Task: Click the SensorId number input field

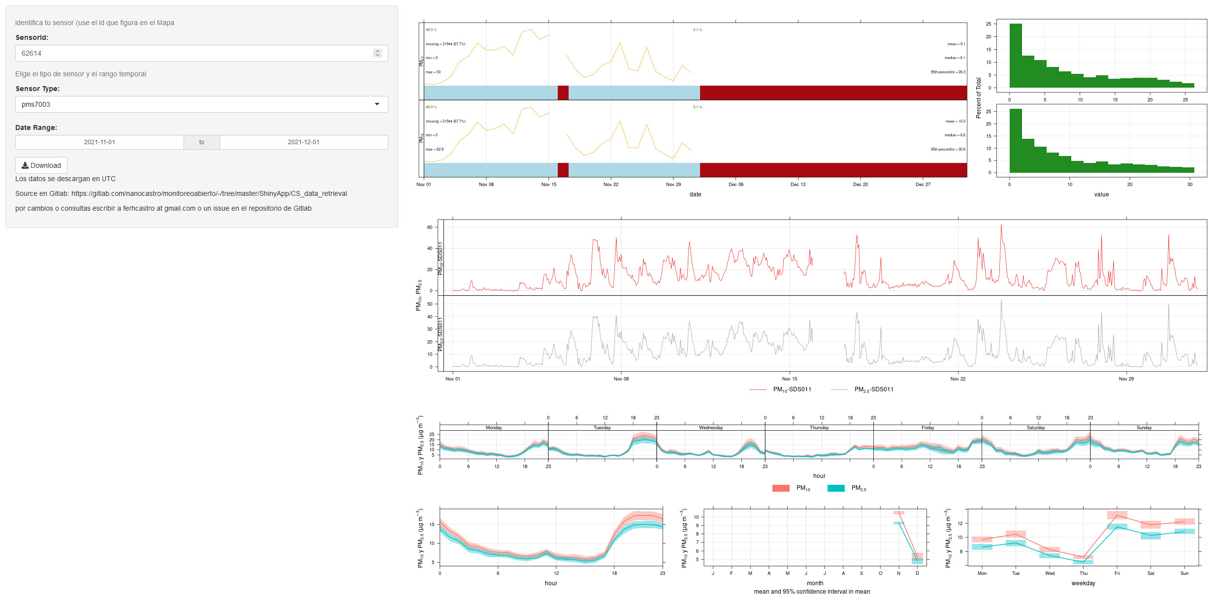Action: 192,53
